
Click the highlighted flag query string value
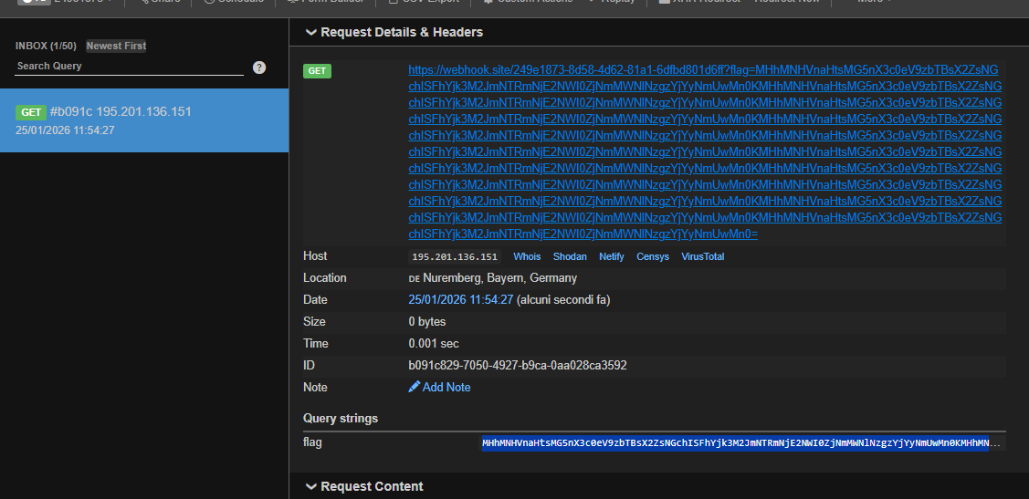pos(735,444)
